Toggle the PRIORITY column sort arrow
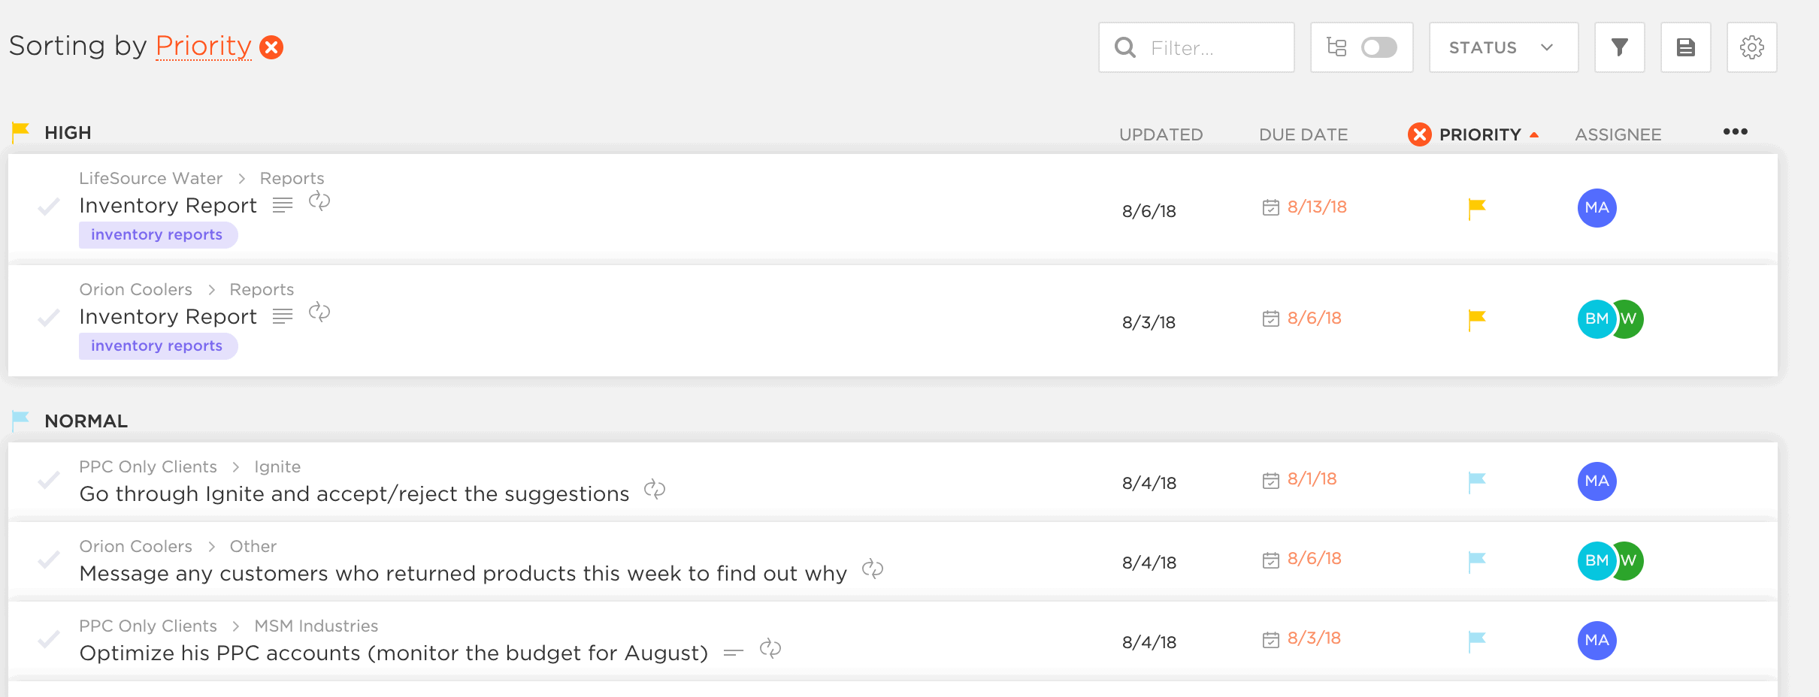The width and height of the screenshot is (1819, 697). pyautogui.click(x=1534, y=135)
